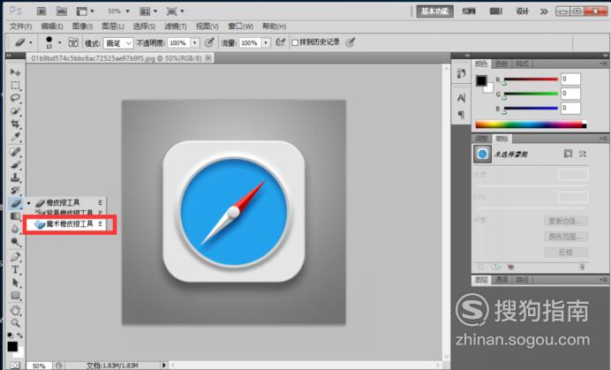
Task: Click the Eraser tool in toolbox
Action: tap(15, 203)
